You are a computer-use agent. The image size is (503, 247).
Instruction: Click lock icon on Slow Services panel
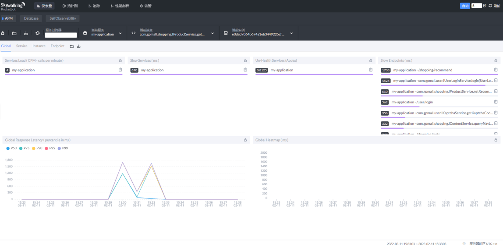point(245,60)
